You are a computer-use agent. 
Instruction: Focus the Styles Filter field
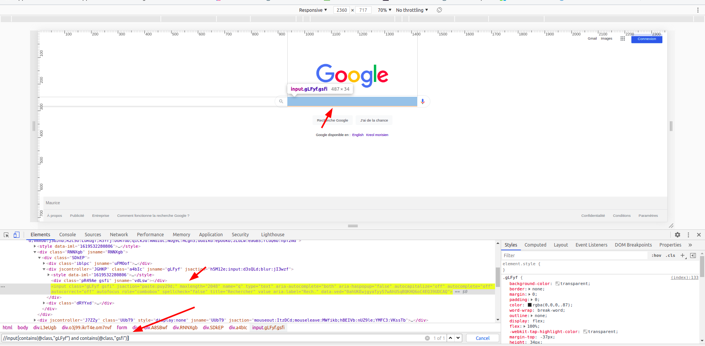click(x=575, y=256)
